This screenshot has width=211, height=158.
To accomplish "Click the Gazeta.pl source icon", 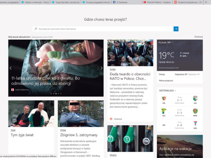I will pos(111,119).
